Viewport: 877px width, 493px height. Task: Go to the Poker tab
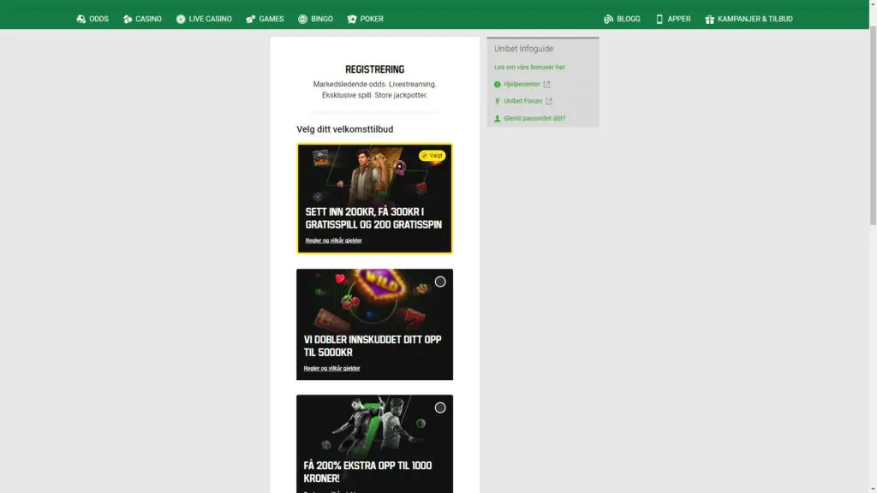click(366, 18)
